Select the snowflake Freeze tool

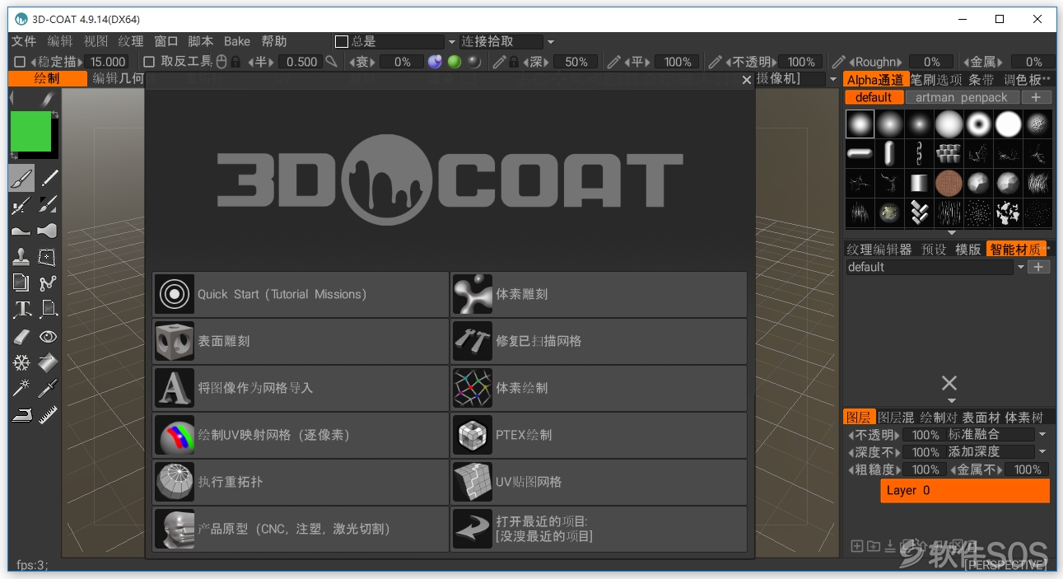[x=21, y=362]
